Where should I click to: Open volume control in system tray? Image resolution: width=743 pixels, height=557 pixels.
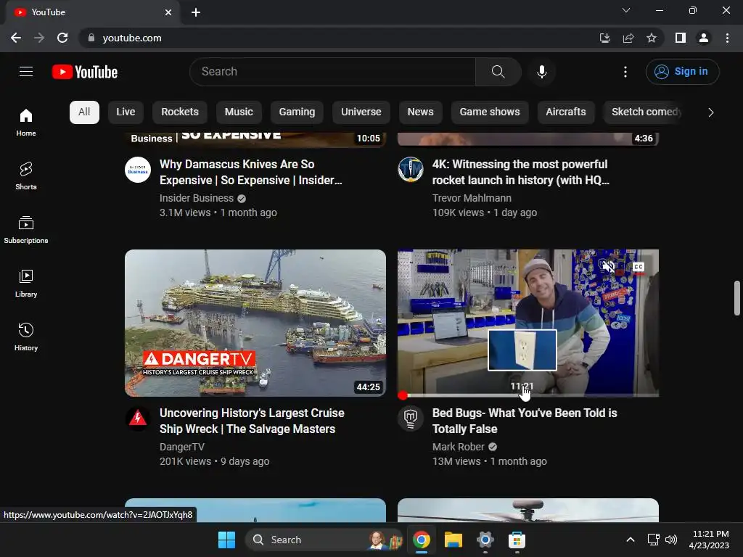point(671,540)
